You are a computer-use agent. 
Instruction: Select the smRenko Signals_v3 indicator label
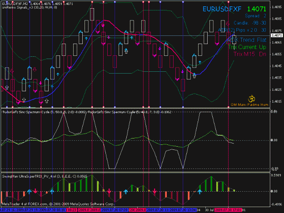(30, 7)
